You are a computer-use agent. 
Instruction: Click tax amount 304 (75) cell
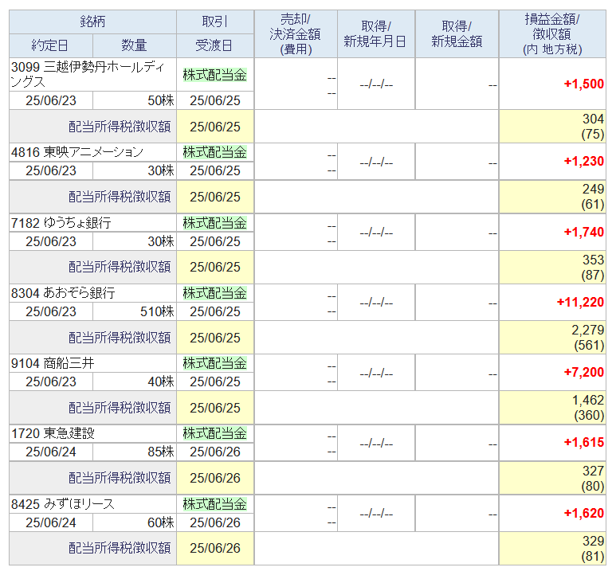(x=552, y=127)
